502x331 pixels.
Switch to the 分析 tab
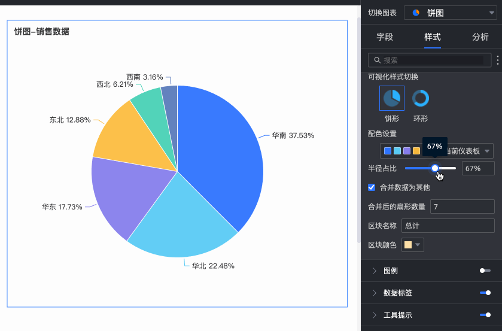coord(480,37)
